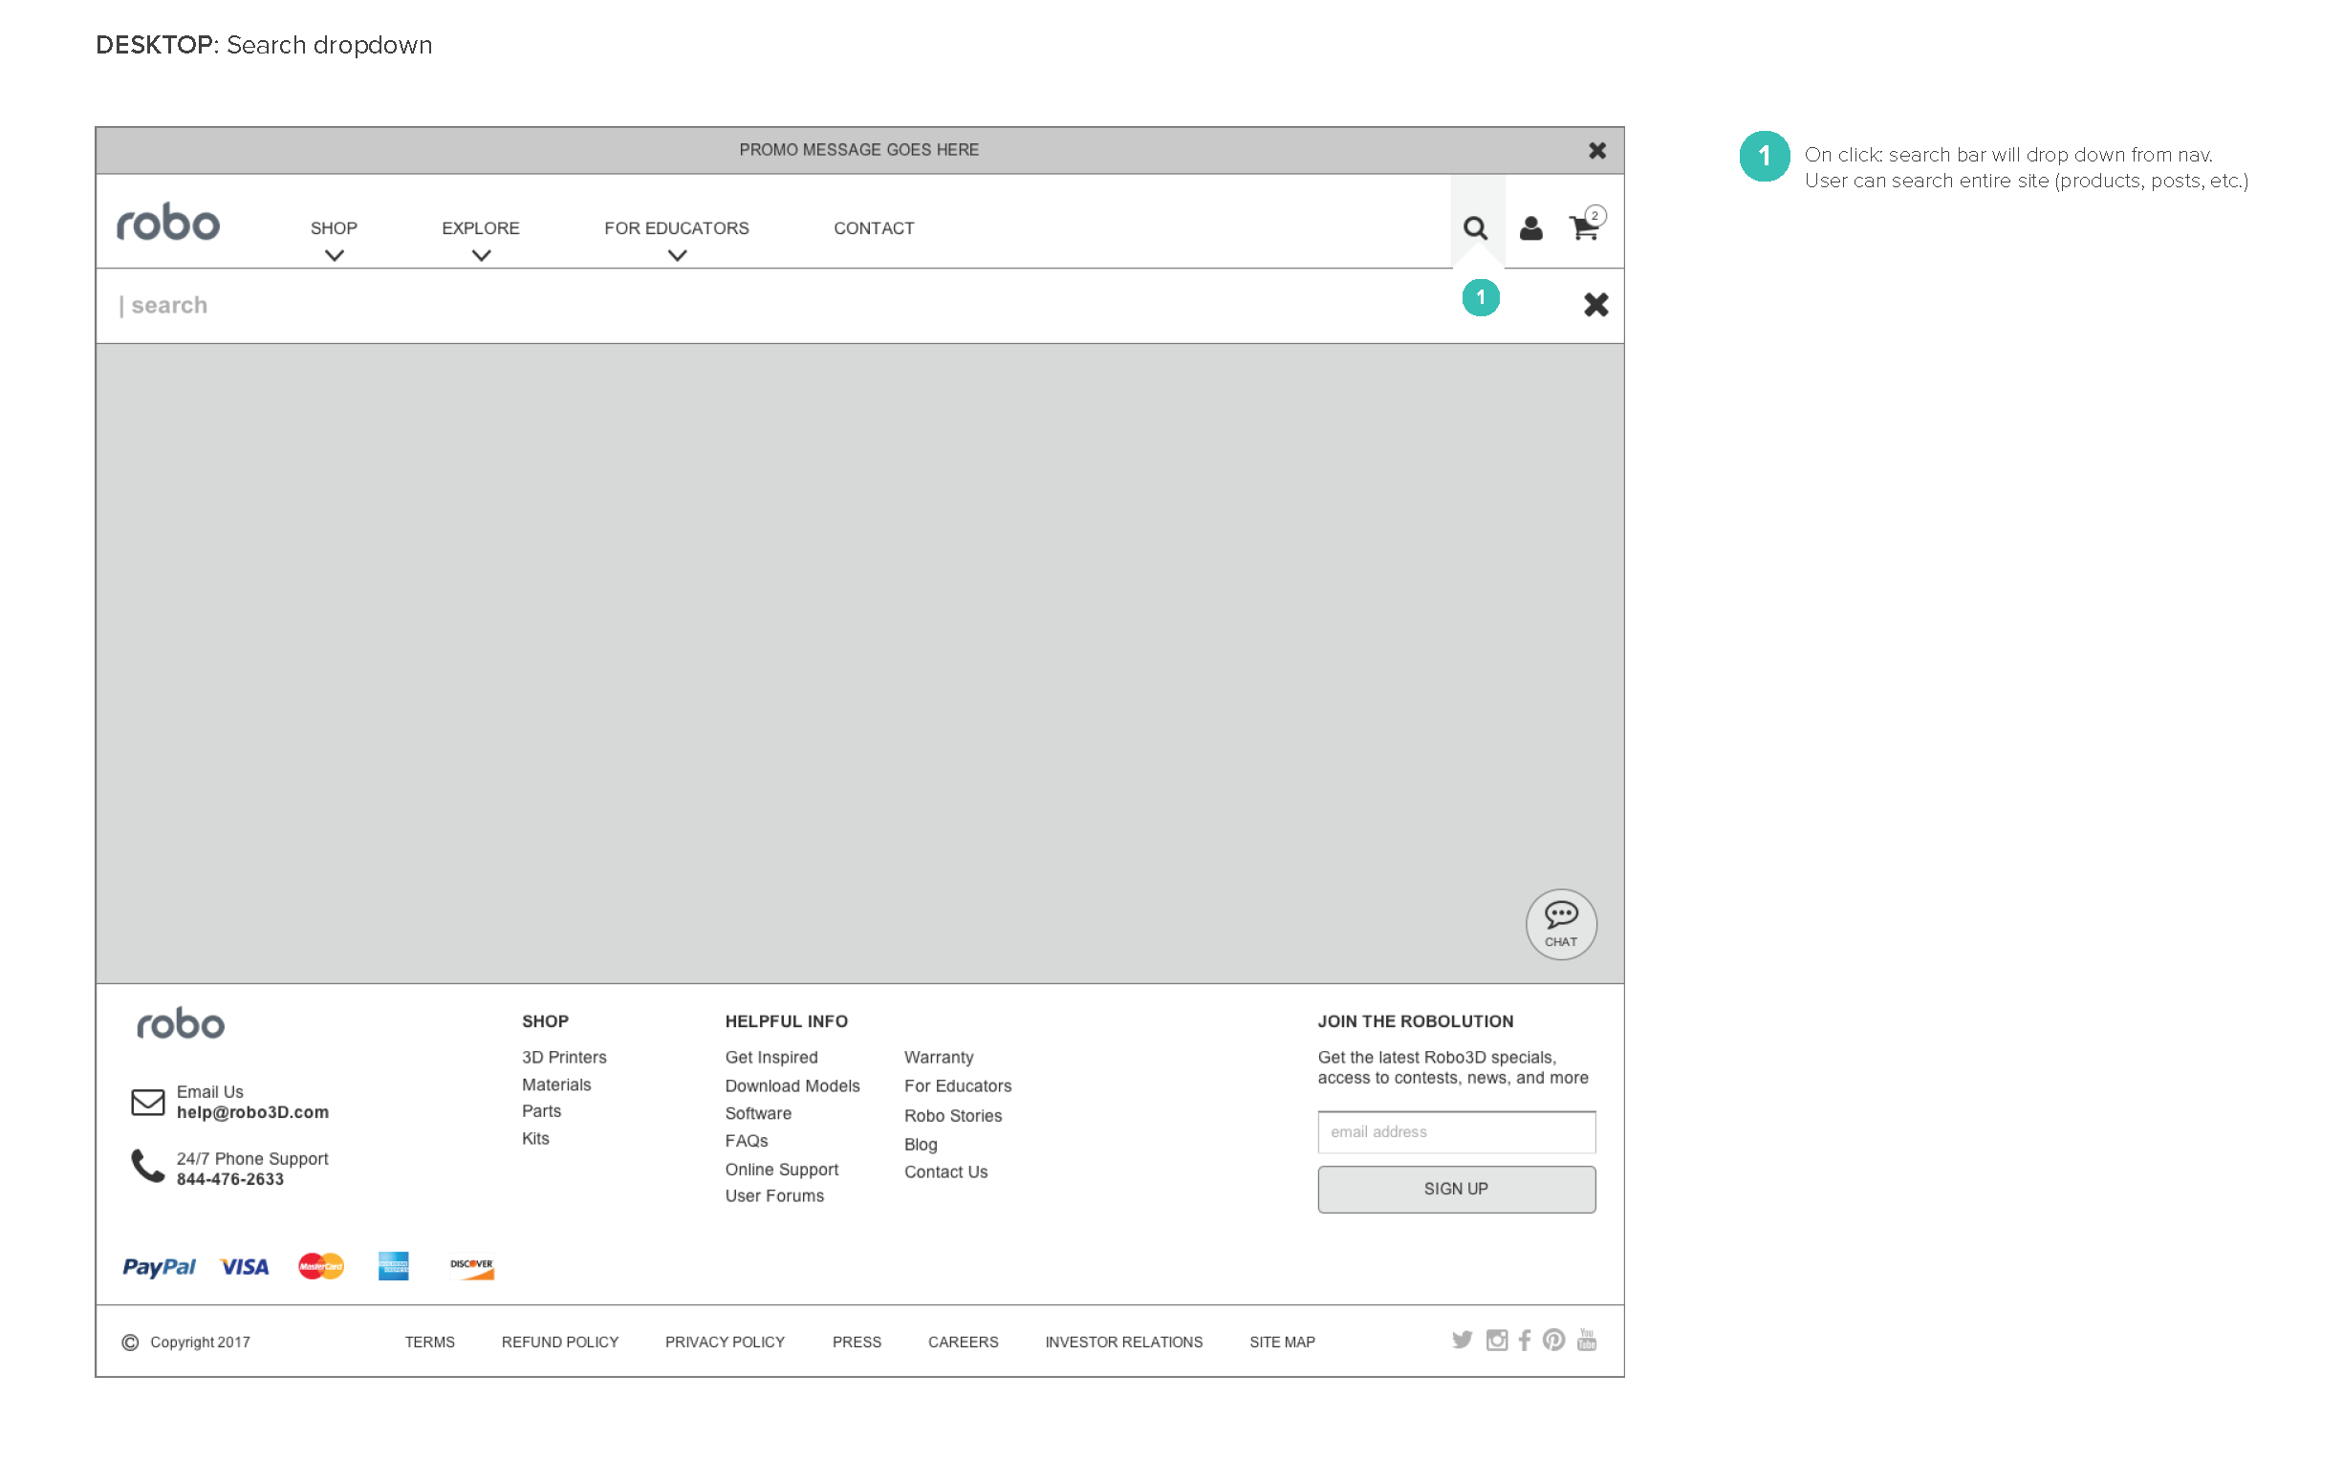The width and height of the screenshot is (2343, 1482).
Task: Open the Chat bubble widget
Action: point(1561,925)
